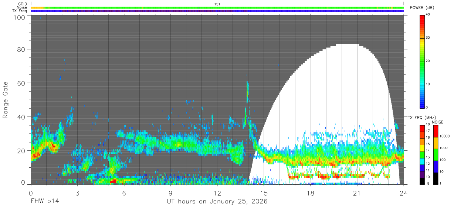
Task: Select the CPID label at top left
Action: tap(23, 4)
